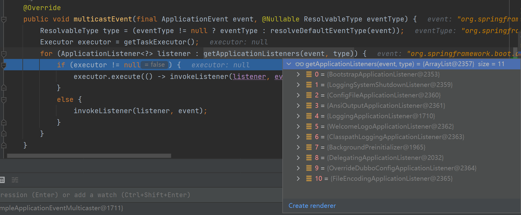The width and height of the screenshot is (521, 215).
Task: Click the evaluate expression or add watch field
Action: pyautogui.click(x=141, y=195)
